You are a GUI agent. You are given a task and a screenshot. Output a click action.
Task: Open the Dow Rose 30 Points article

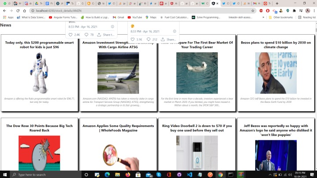pos(39,128)
